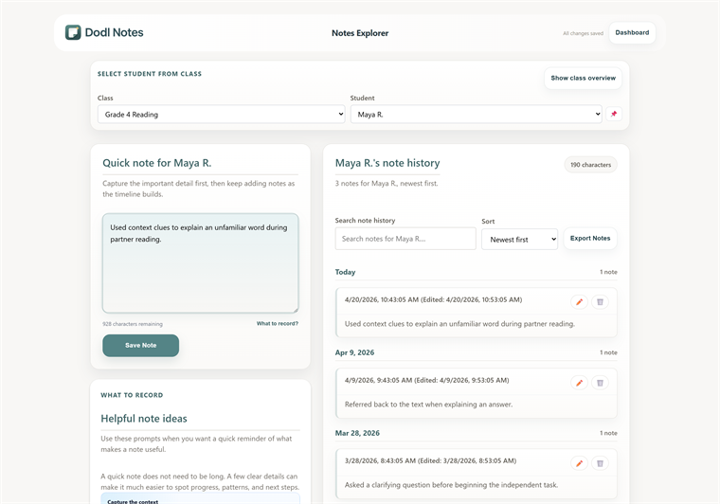Image resolution: width=720 pixels, height=504 pixels.
Task: Click into the quick note text area
Action: tap(200, 263)
